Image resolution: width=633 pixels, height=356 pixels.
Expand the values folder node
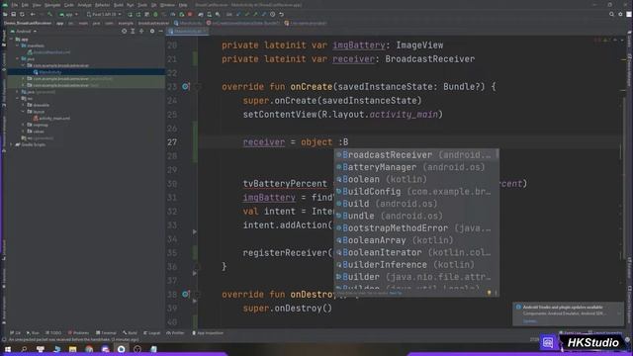tap(24, 132)
